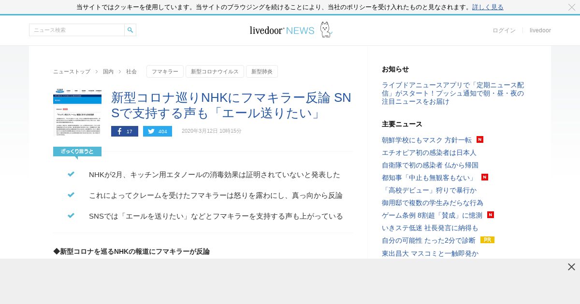Viewport: 580px width, 304px height.
Task: Go to ニューストップ breadcrumb
Action: click(x=72, y=71)
